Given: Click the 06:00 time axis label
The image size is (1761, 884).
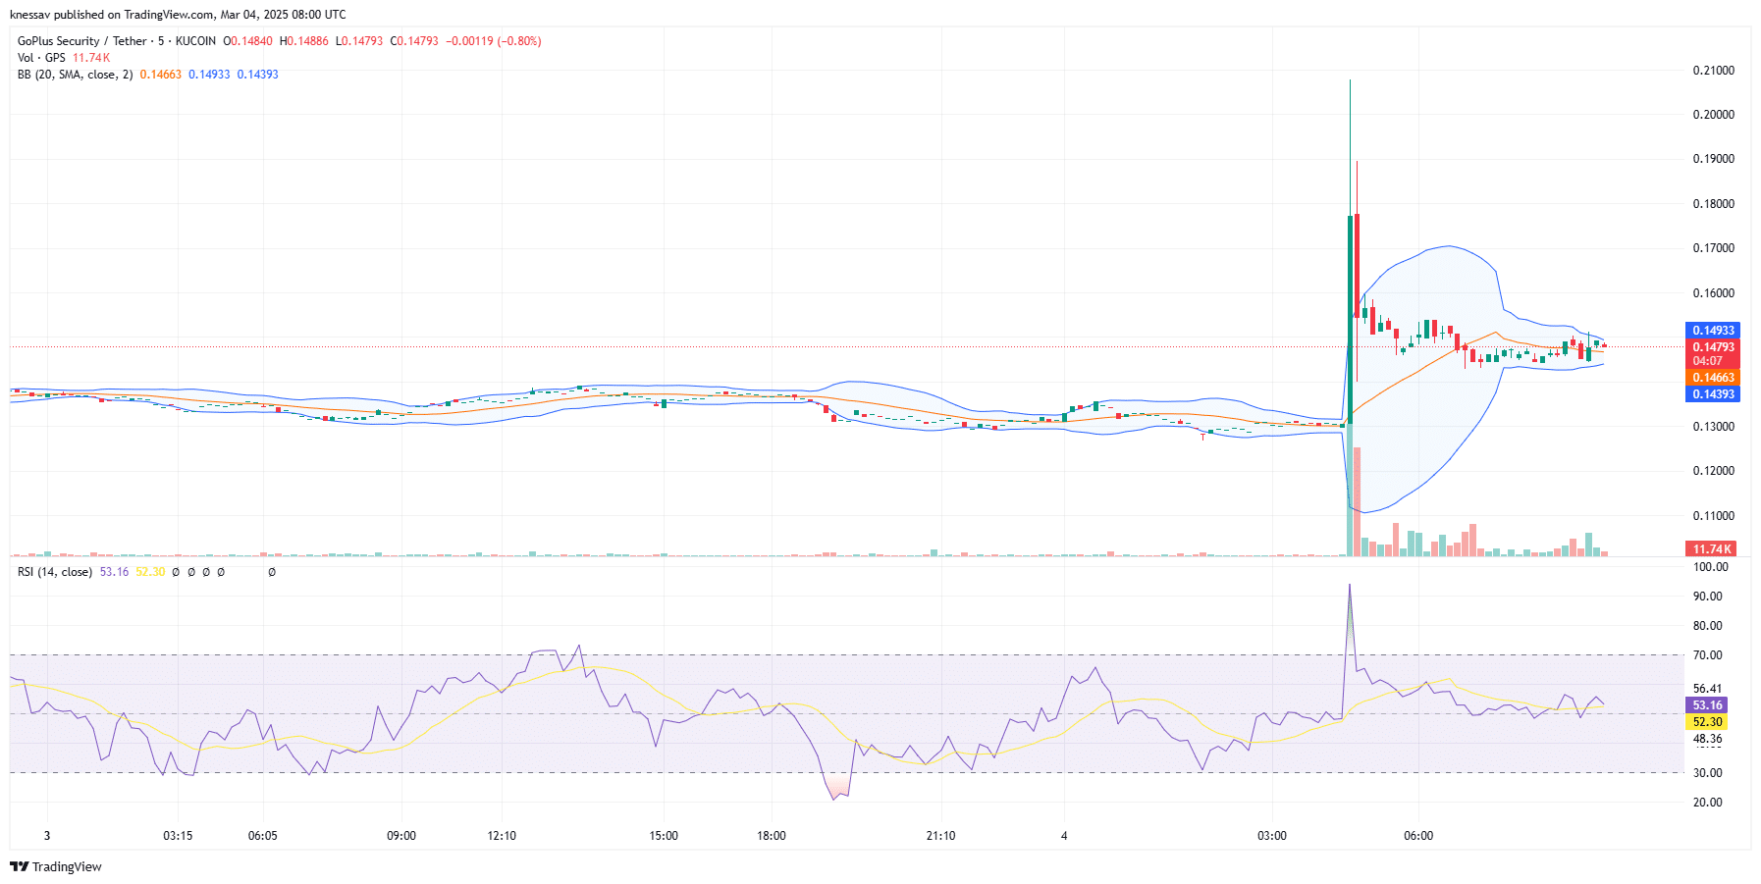Looking at the screenshot, I should (1418, 836).
